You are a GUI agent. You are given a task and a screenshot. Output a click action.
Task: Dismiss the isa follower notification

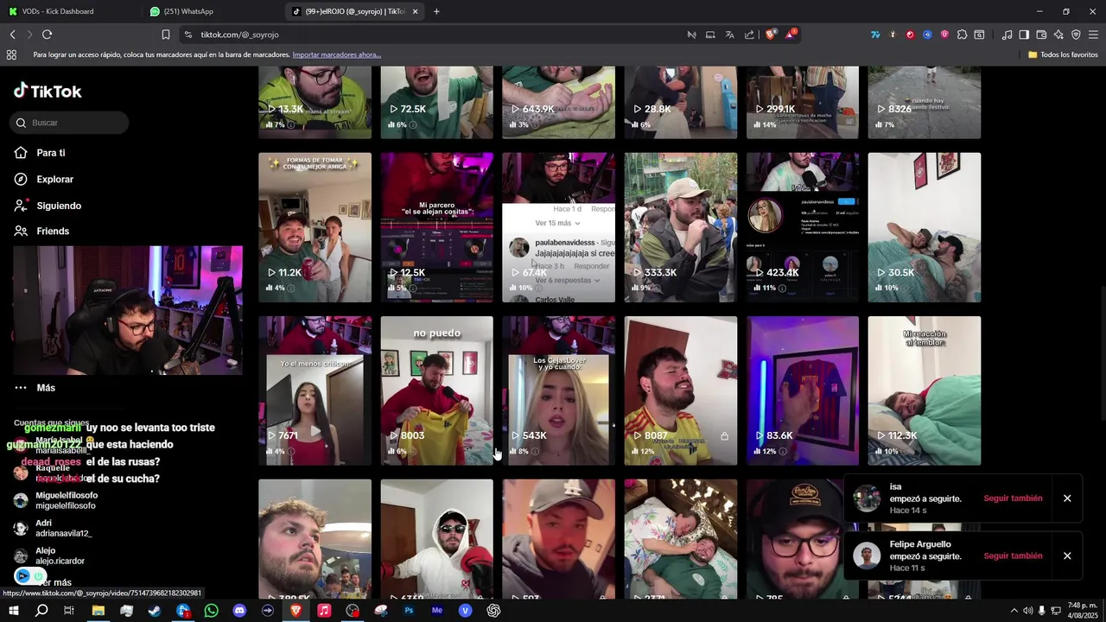coord(1067,498)
